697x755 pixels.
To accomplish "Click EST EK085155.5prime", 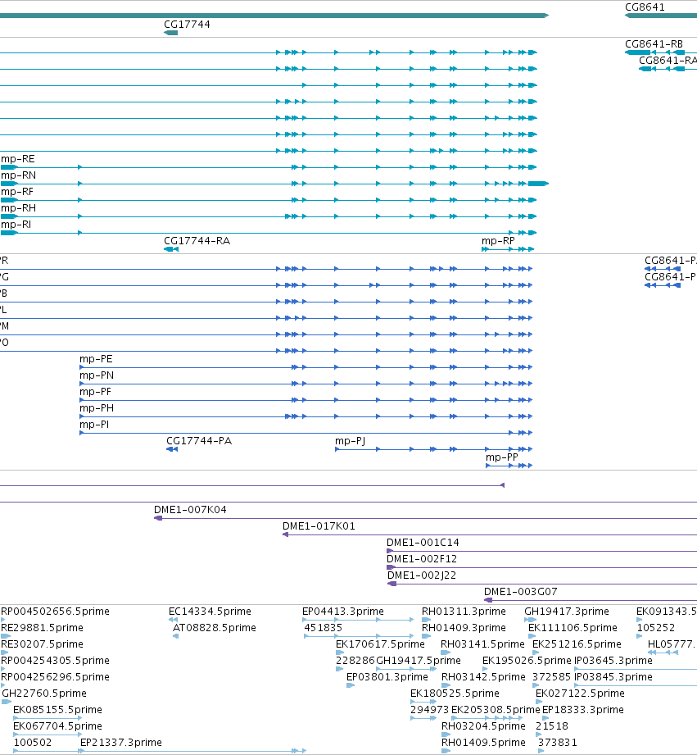I will point(57,710).
